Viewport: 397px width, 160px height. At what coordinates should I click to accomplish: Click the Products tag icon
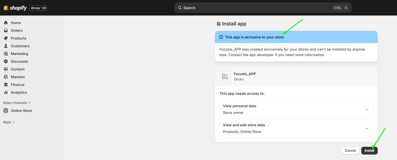pyautogui.click(x=6, y=38)
